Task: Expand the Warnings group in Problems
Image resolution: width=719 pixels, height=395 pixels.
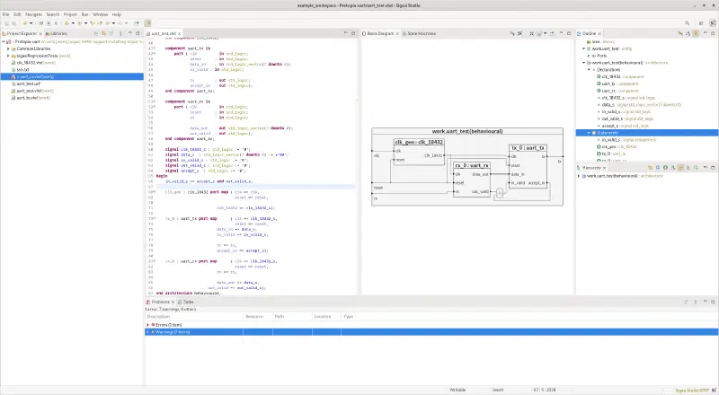Action: (x=147, y=332)
